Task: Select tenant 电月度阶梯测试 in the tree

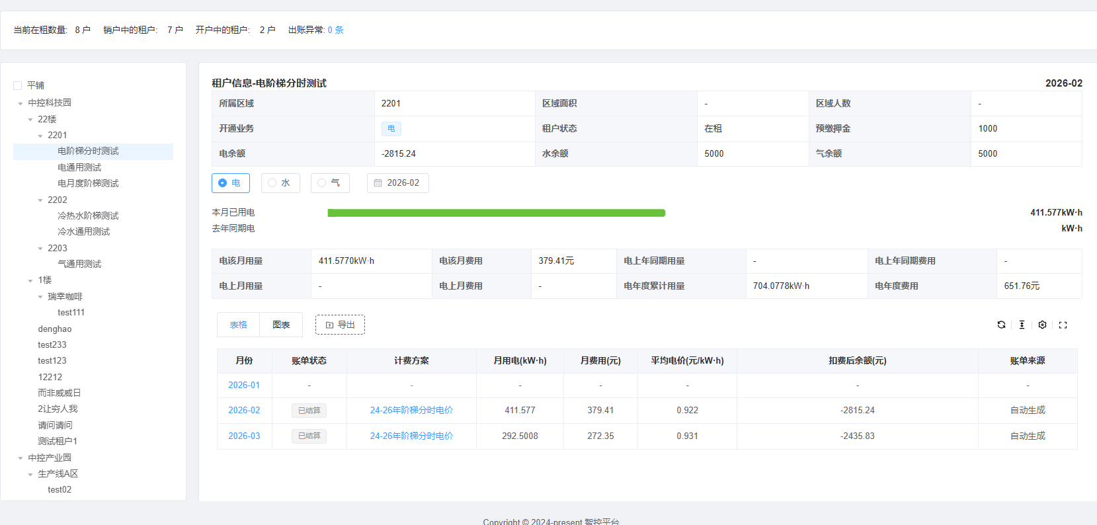Action: pyautogui.click(x=88, y=184)
